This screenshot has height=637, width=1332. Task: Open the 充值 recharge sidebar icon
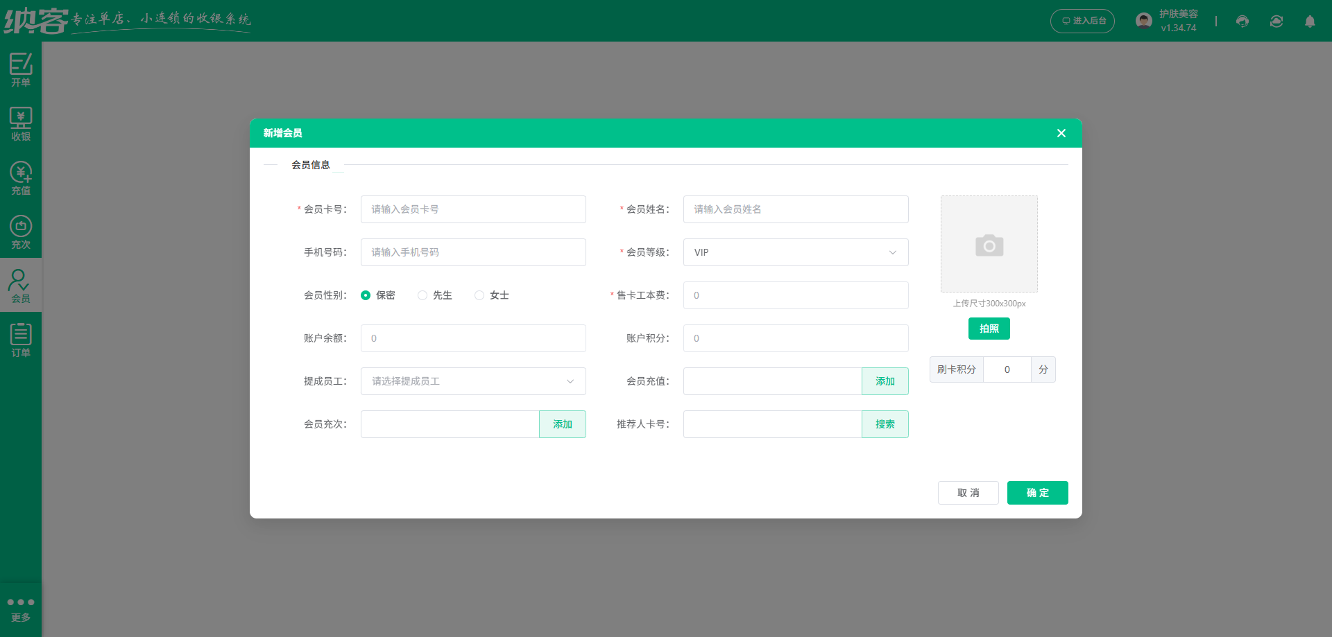tap(21, 177)
